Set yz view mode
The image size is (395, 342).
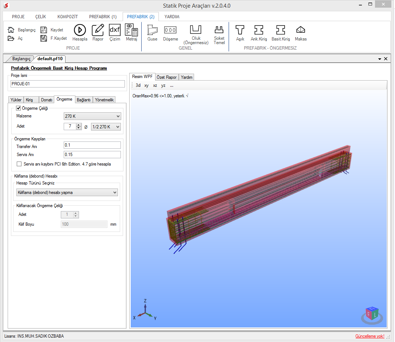point(163,85)
